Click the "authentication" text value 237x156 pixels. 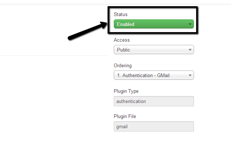pos(131,101)
